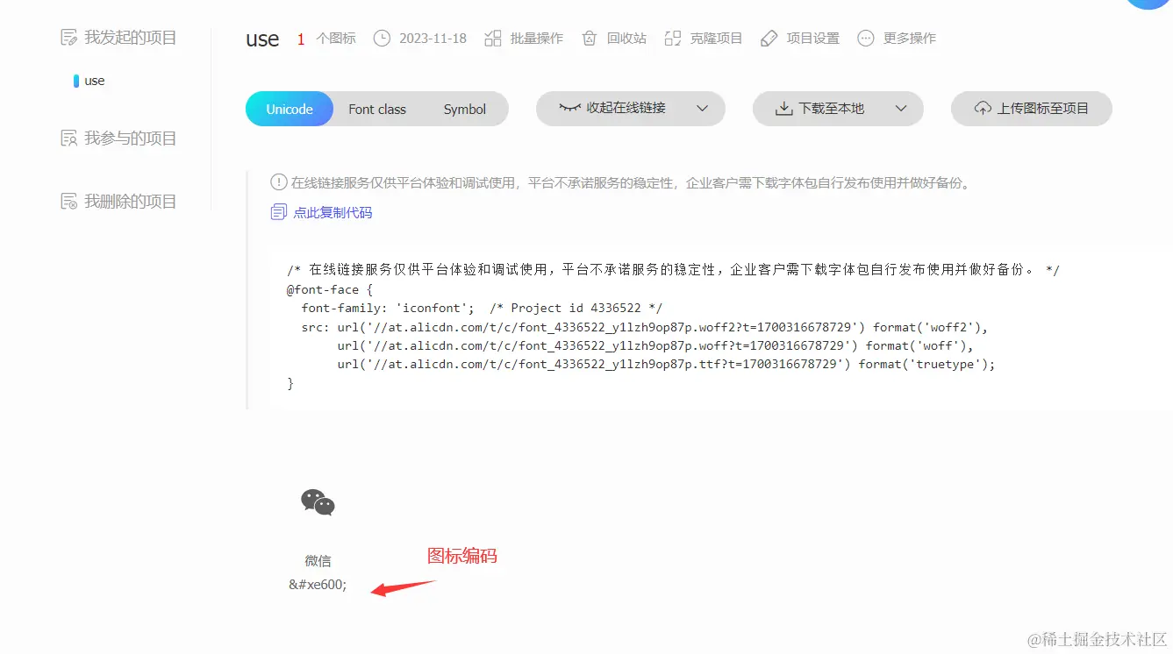This screenshot has height=654, width=1173.
Task: Click the 2023-11-18 date text
Action: tap(433, 39)
